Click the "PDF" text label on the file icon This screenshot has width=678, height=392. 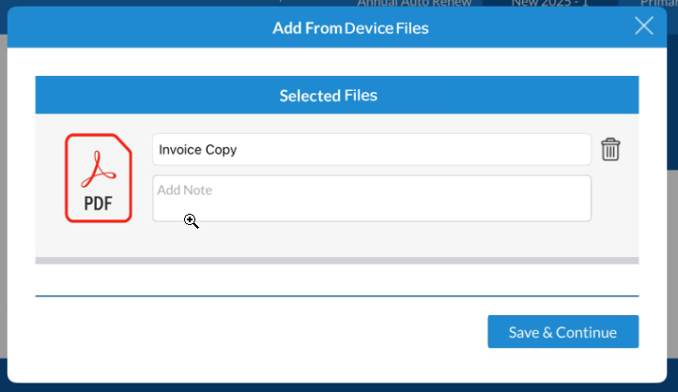click(99, 204)
